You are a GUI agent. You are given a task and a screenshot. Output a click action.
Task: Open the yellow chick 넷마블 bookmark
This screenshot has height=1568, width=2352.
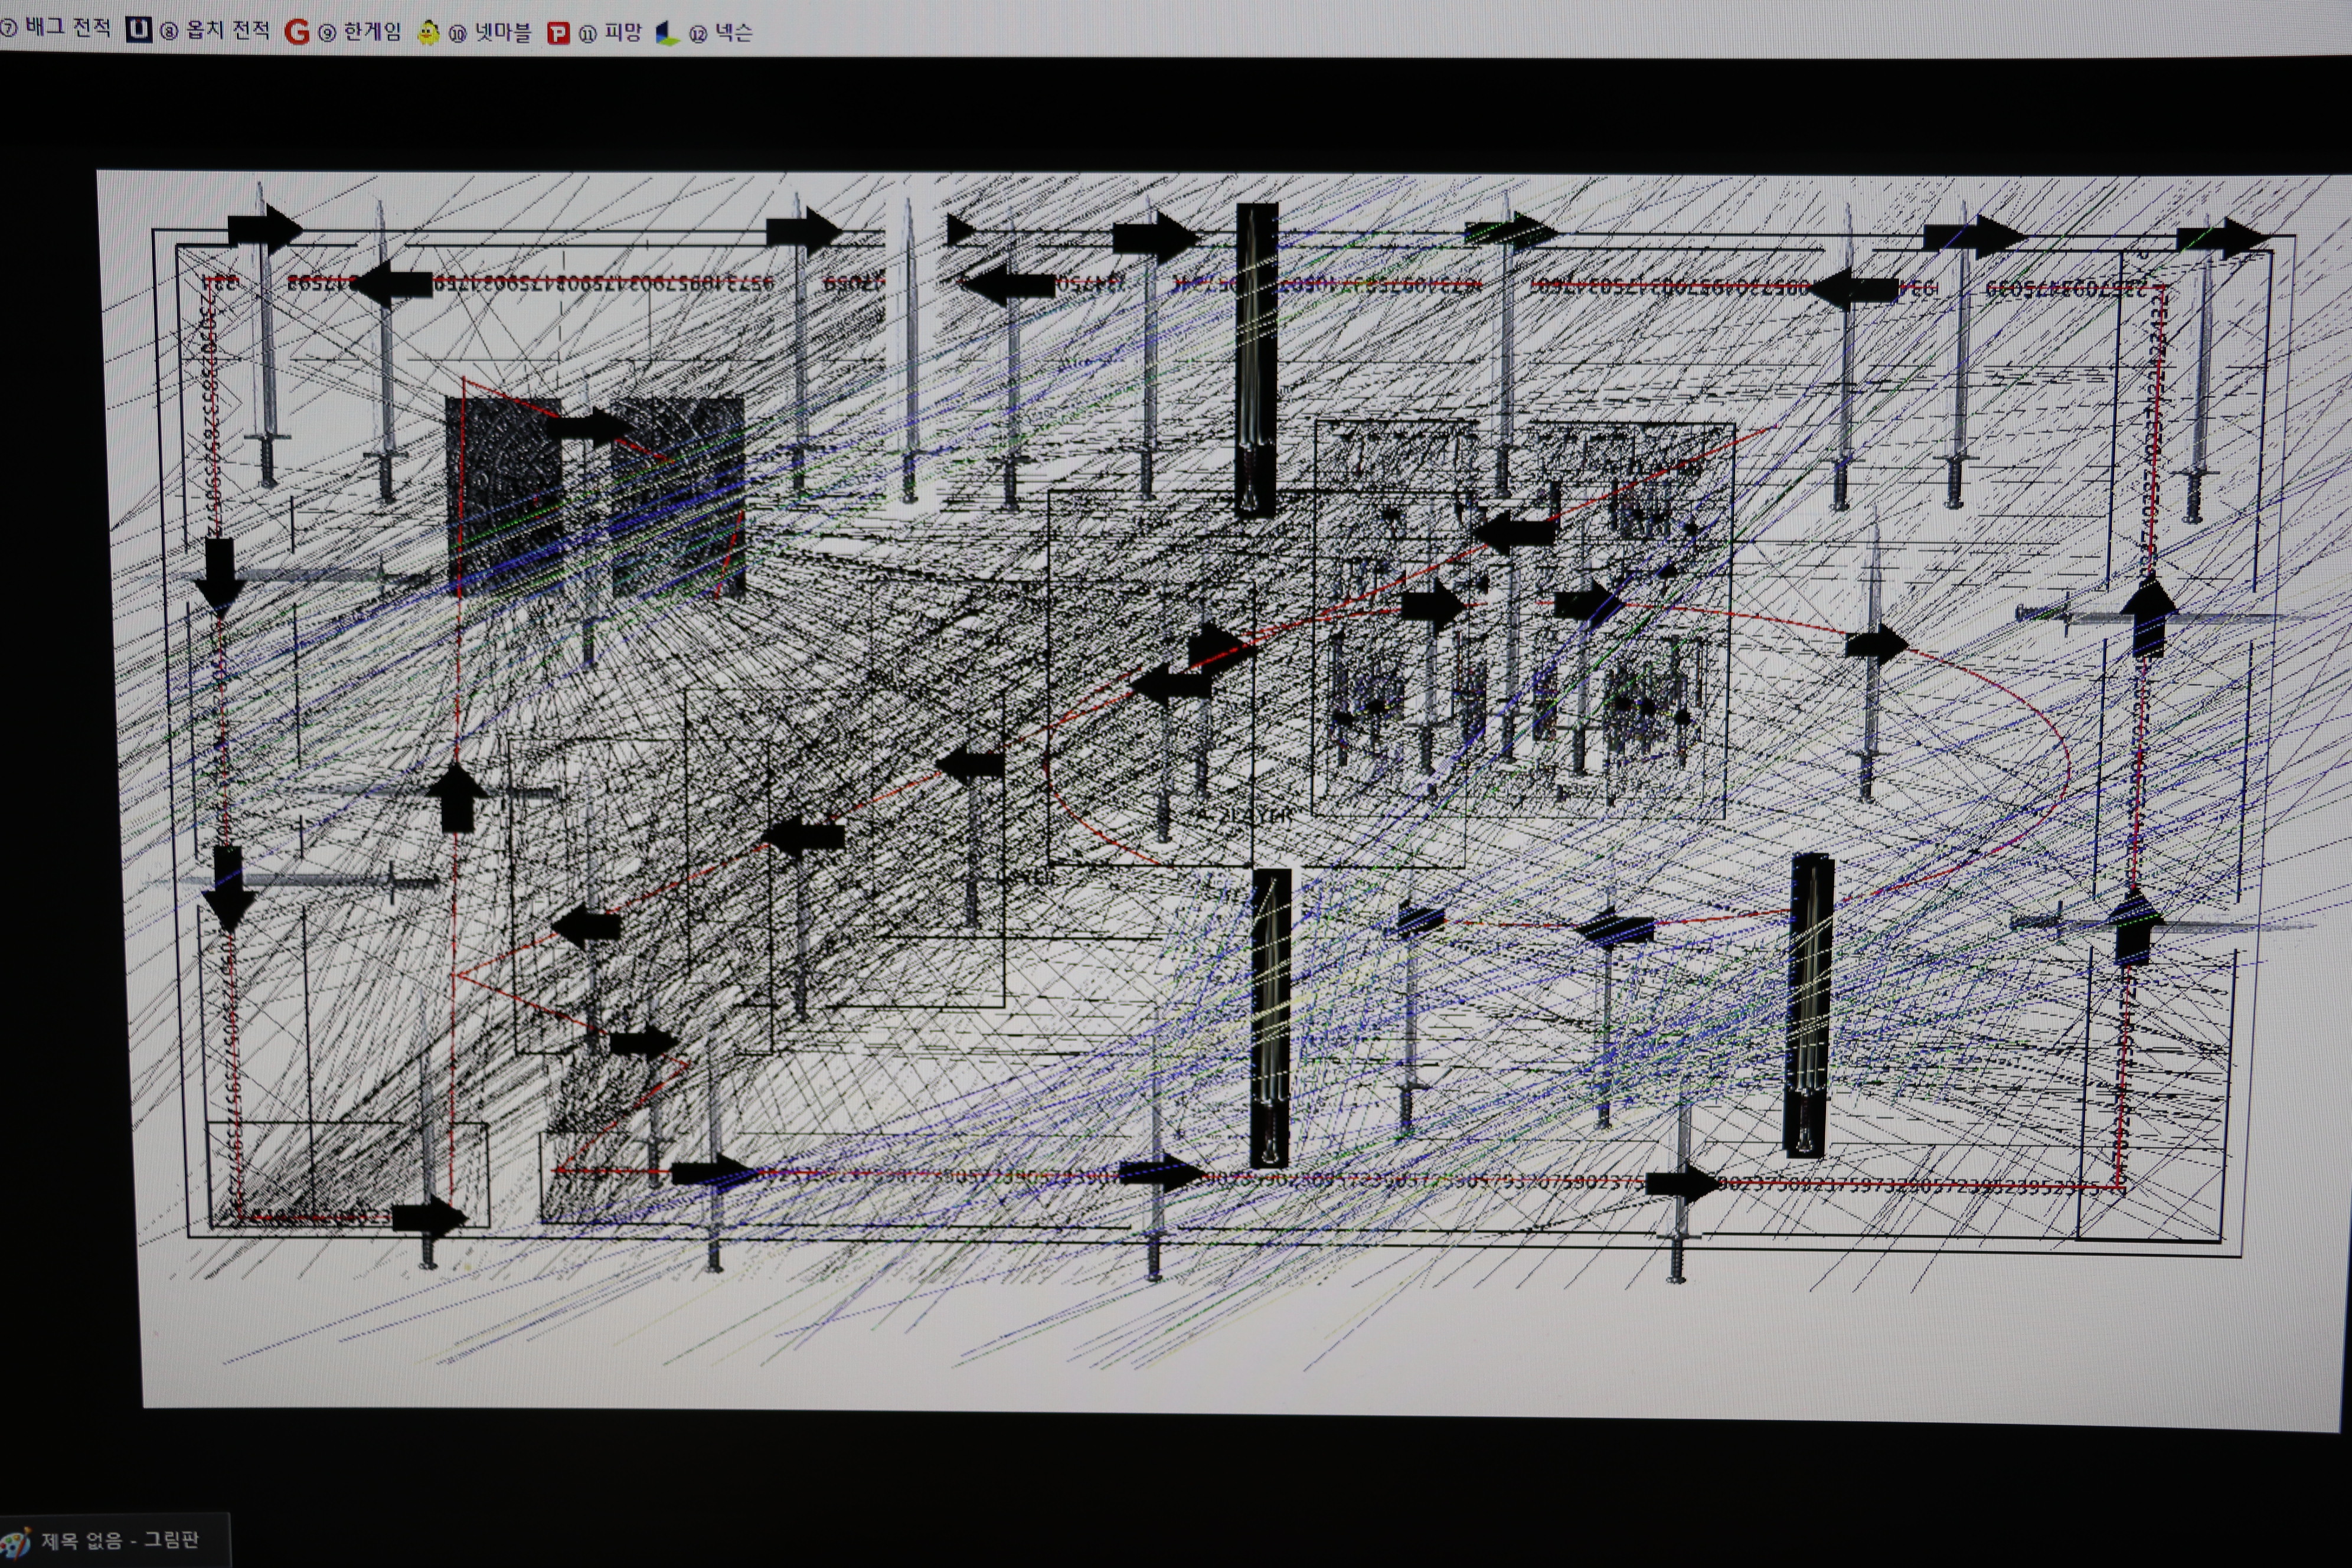(x=428, y=33)
